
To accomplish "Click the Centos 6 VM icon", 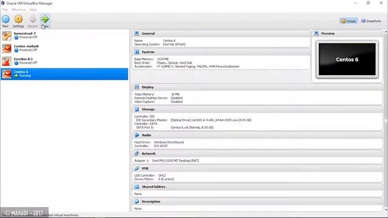I will tap(7, 74).
